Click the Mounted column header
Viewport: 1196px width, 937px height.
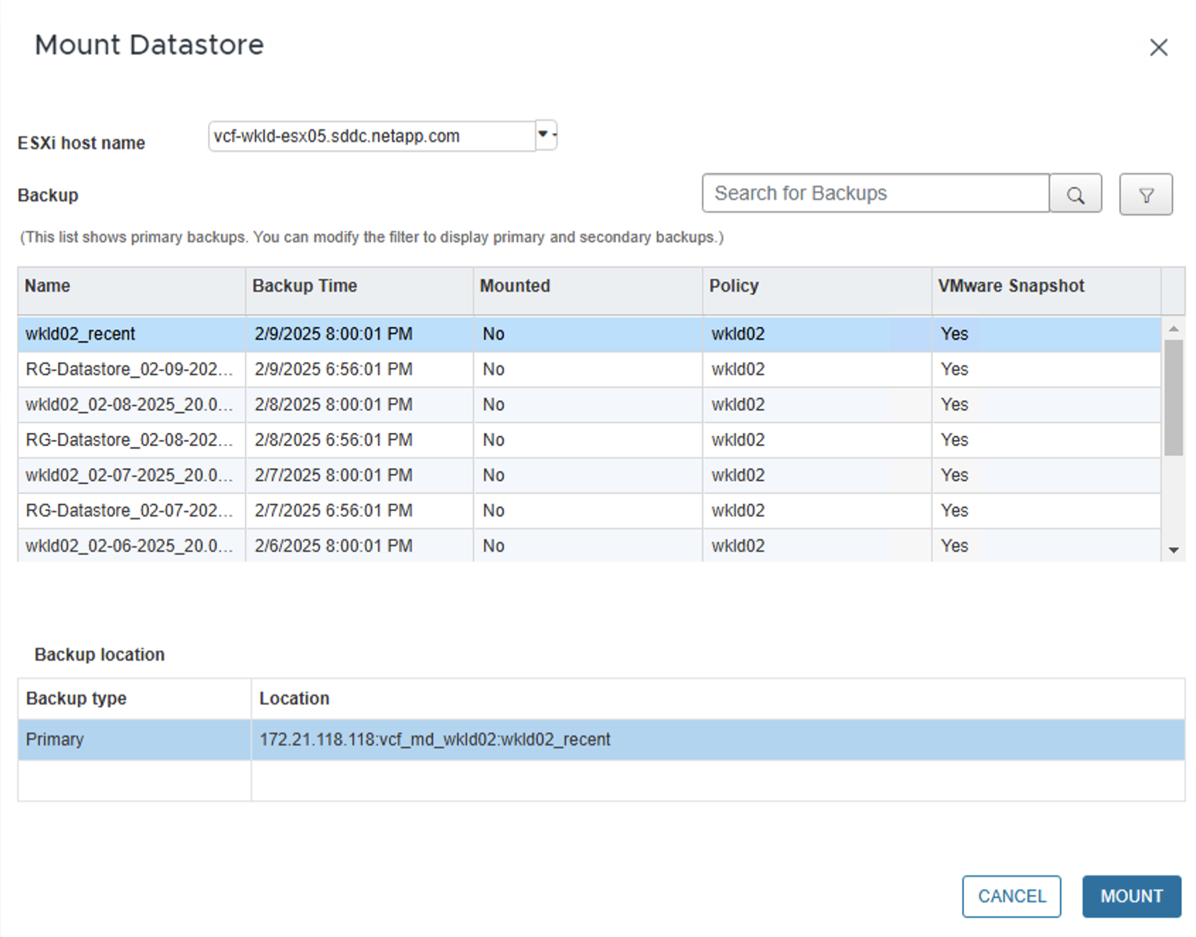514,286
